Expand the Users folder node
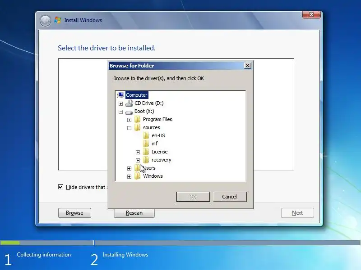Viewport: 361px width, 270px height. click(129, 168)
